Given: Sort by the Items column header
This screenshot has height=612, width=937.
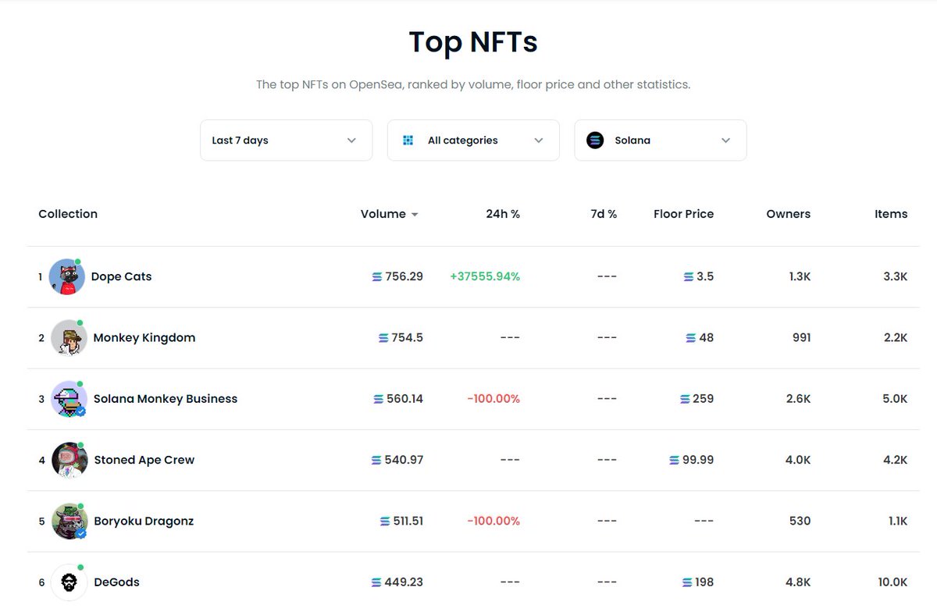Looking at the screenshot, I should pos(891,214).
